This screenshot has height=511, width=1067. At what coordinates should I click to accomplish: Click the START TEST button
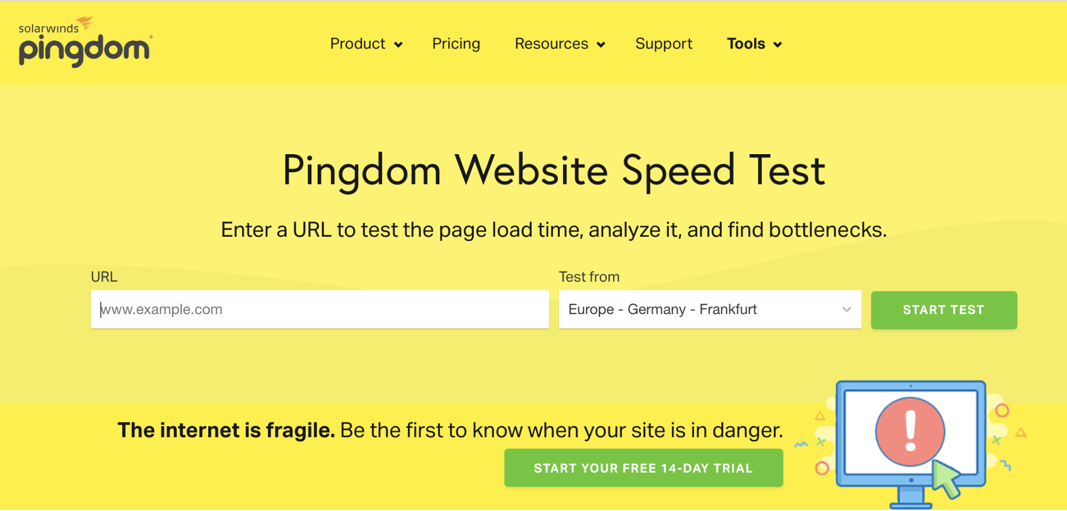pos(944,310)
